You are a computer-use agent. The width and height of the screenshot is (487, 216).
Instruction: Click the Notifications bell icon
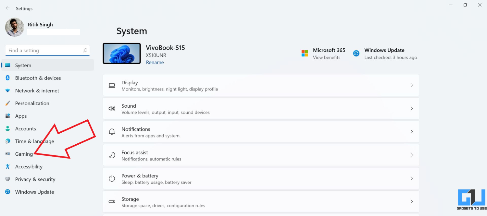click(x=112, y=132)
